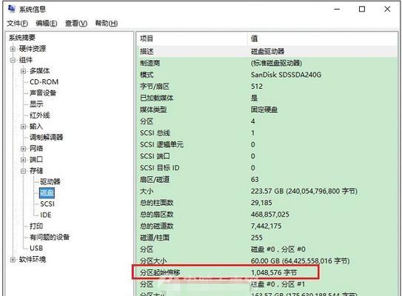Collapse the 组件 tree node
Viewport: 402px width, 296px height.
[x=13, y=60]
